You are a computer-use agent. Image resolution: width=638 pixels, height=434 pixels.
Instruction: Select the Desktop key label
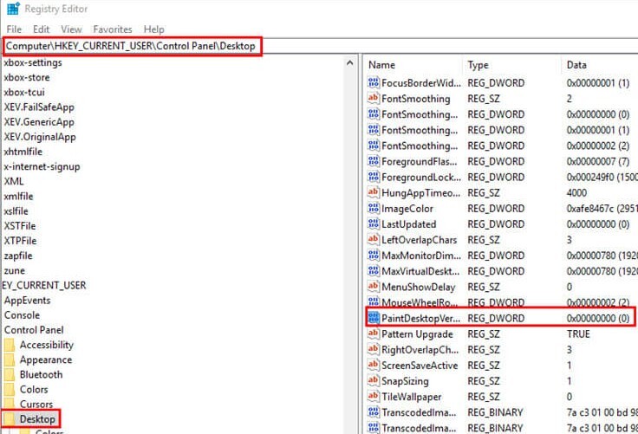[37, 419]
